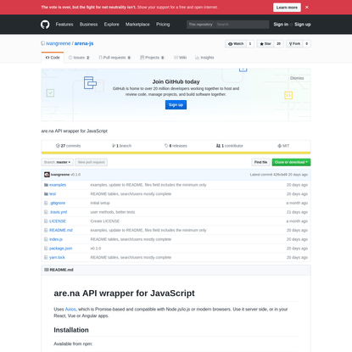Switch to the Projects tab
The width and height of the screenshot is (352, 352).
point(152,58)
